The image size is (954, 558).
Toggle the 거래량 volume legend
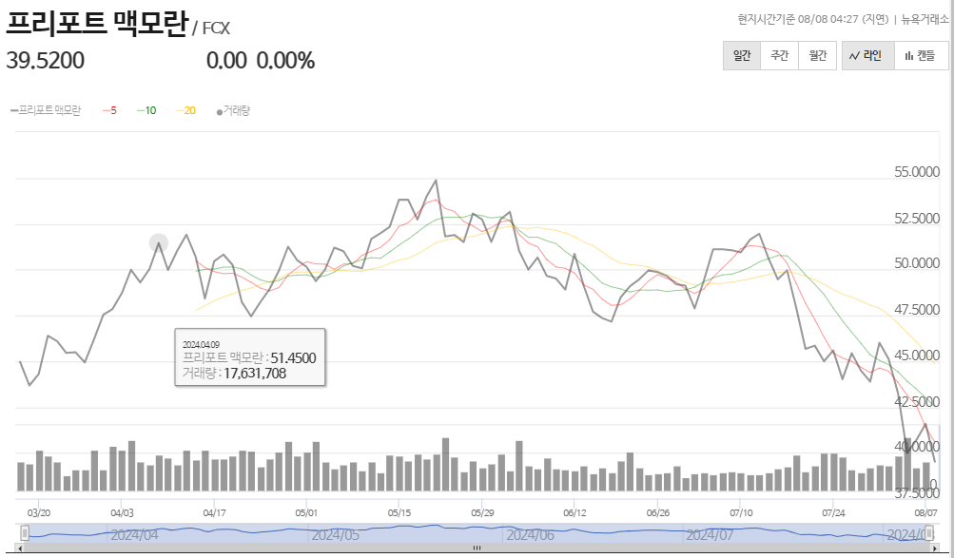tap(234, 110)
